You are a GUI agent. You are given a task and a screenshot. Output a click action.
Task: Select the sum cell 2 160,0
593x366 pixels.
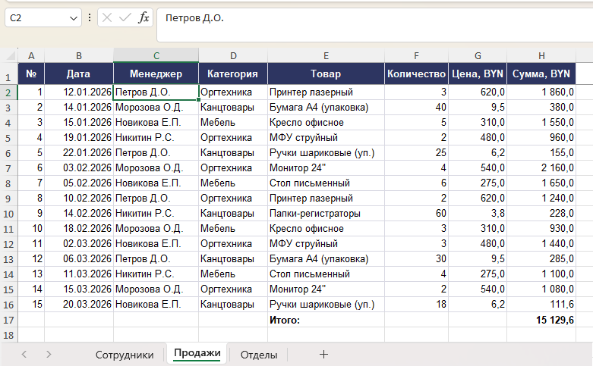pos(541,168)
